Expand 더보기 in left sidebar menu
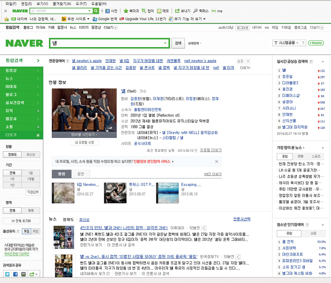331x283 pixels. click(x=22, y=135)
